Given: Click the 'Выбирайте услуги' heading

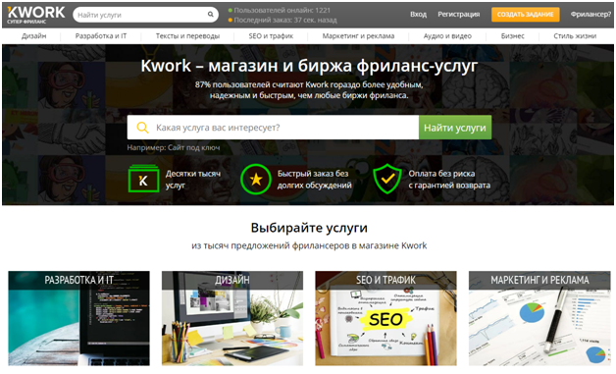Looking at the screenshot, I should click(x=309, y=228).
